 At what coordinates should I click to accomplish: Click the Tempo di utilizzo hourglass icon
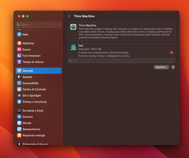pos(19,62)
